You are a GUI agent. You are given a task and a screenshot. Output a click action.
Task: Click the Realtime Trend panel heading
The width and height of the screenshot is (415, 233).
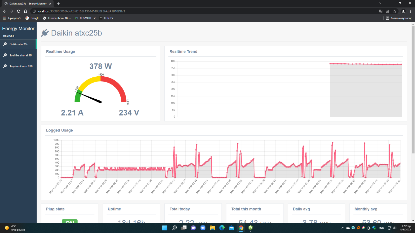click(183, 52)
